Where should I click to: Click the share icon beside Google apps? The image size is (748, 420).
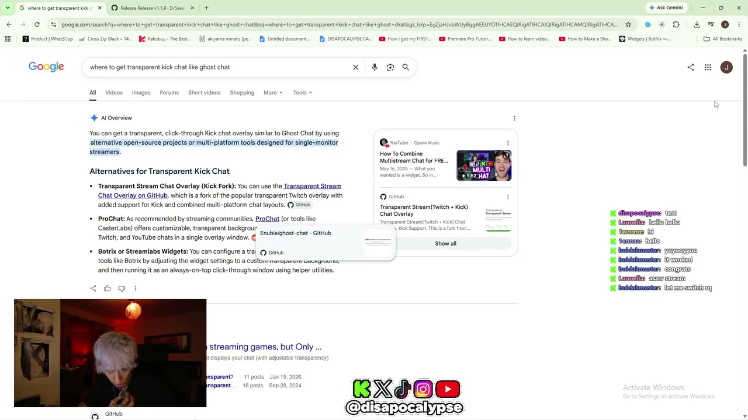point(691,67)
